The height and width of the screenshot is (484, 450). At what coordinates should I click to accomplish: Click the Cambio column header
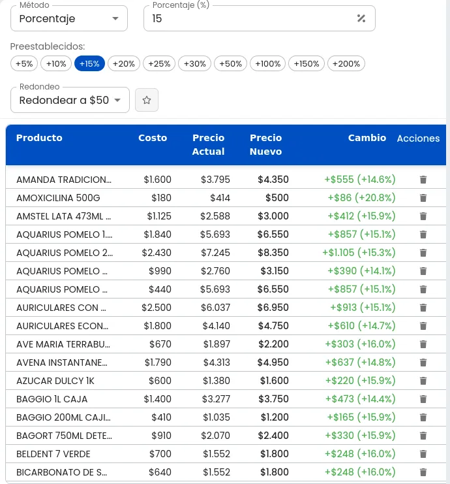click(367, 138)
